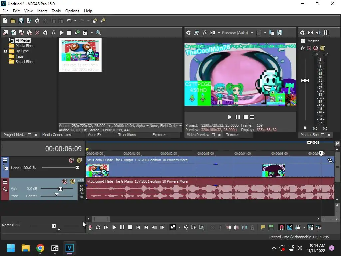
Task: Open the Options menu
Action: coord(72,11)
